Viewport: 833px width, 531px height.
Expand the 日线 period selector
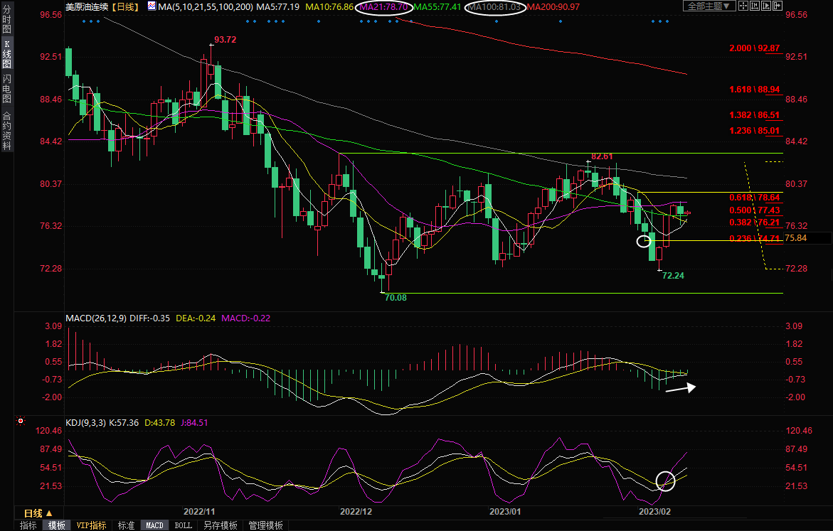pos(38,513)
